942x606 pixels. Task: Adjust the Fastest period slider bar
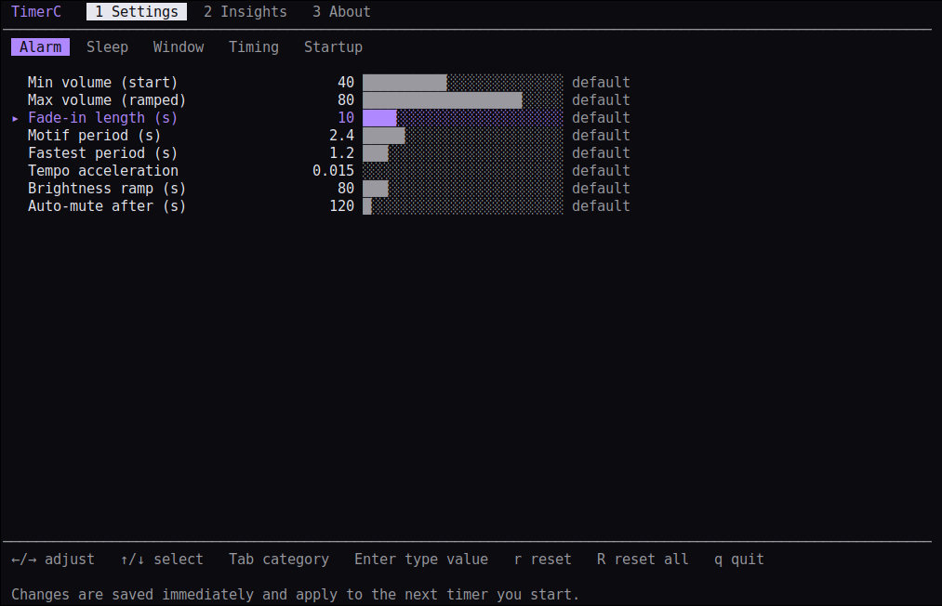coord(462,153)
